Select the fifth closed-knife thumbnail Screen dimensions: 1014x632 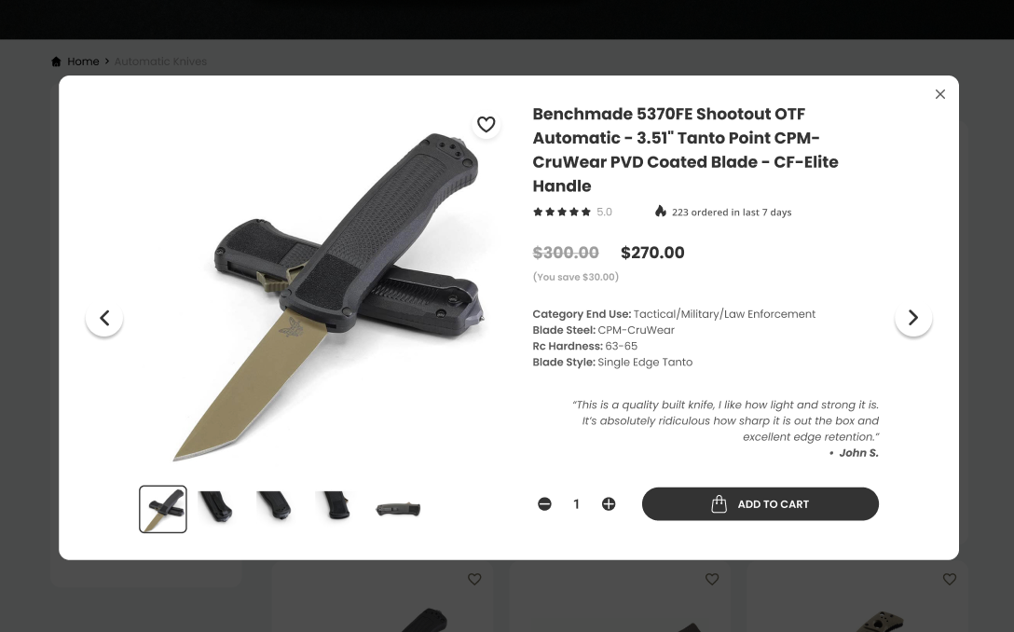coord(398,509)
